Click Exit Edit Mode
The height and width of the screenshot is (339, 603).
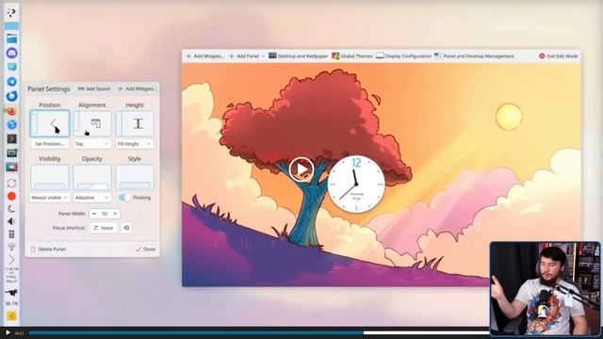pos(559,56)
